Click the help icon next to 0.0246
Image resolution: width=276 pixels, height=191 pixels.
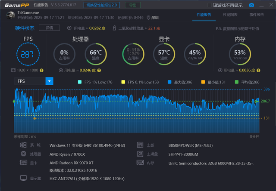click(99, 71)
